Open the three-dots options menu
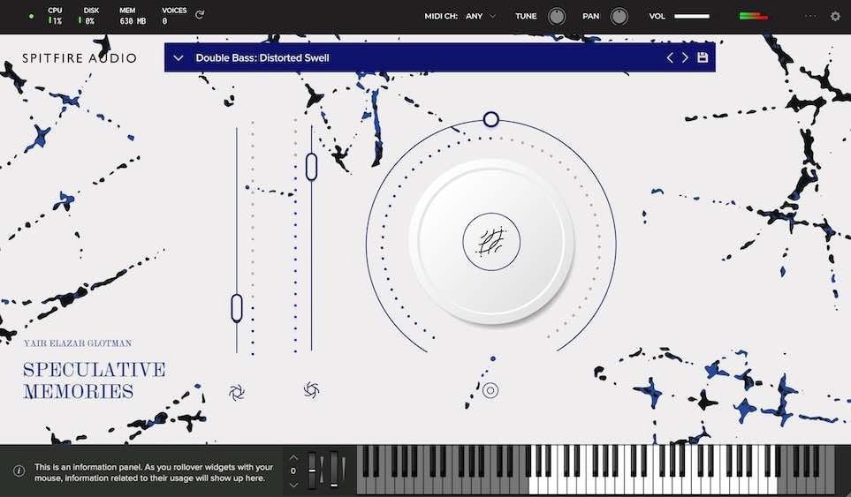Viewport: 851px width, 497px height. click(811, 16)
